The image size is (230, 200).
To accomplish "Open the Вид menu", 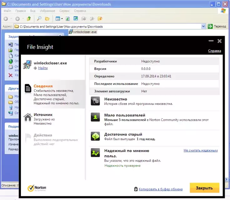I will pos(33,11).
